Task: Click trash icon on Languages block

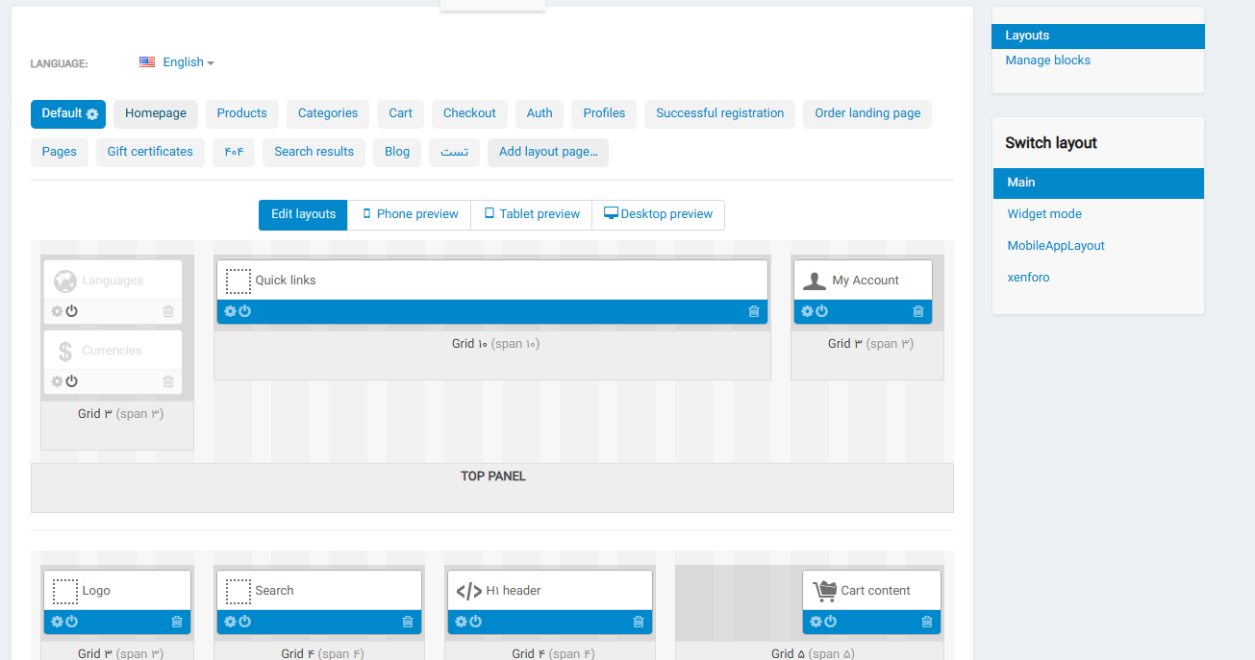Action: pyautogui.click(x=168, y=311)
